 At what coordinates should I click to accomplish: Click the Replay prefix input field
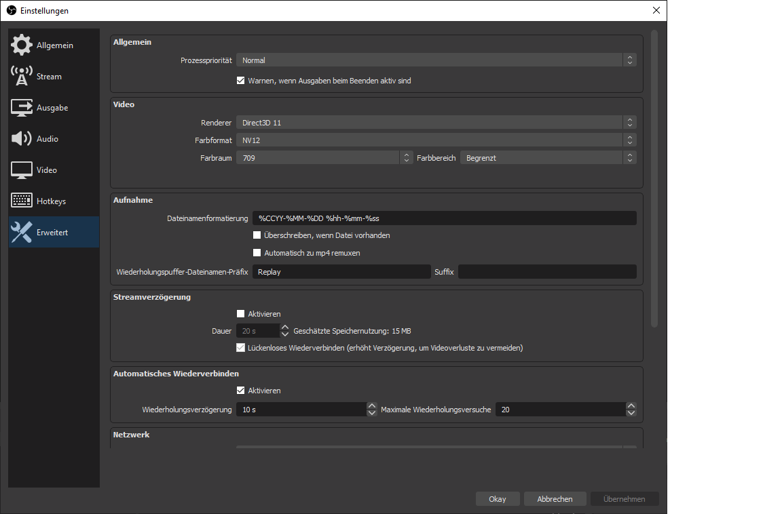pos(341,272)
